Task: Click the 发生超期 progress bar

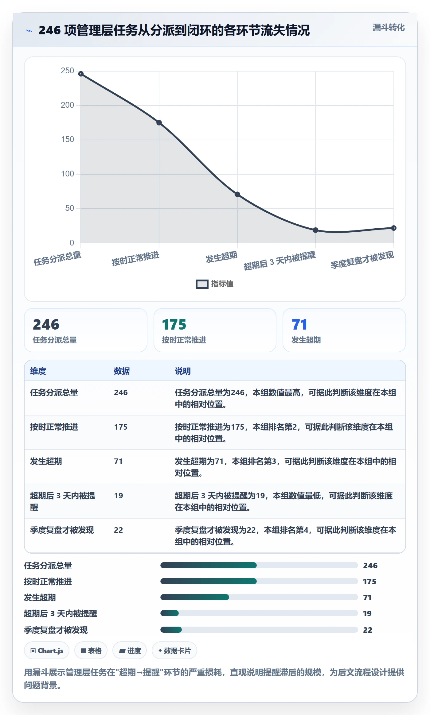Action: click(x=259, y=597)
